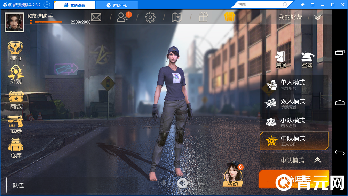Expand the 我的好友 friends list chevron
The image size is (348, 196).
click(318, 17)
